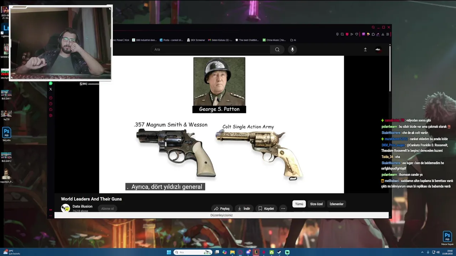Image resolution: width=456 pixels, height=256 pixels.
Task: Open the Windows Start menu
Action: [x=169, y=252]
